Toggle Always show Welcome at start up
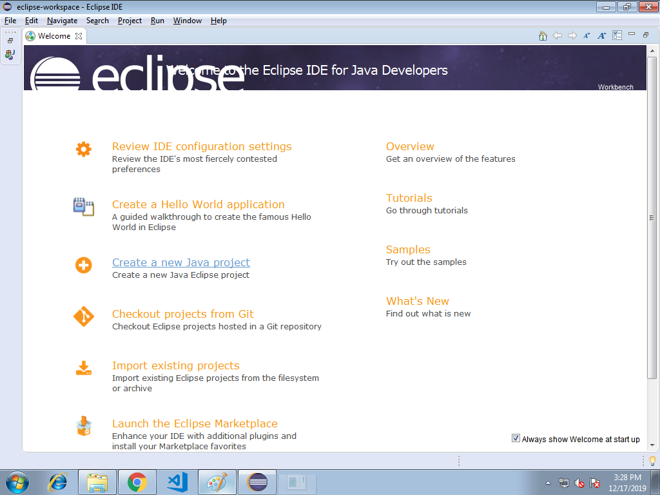 [x=516, y=438]
